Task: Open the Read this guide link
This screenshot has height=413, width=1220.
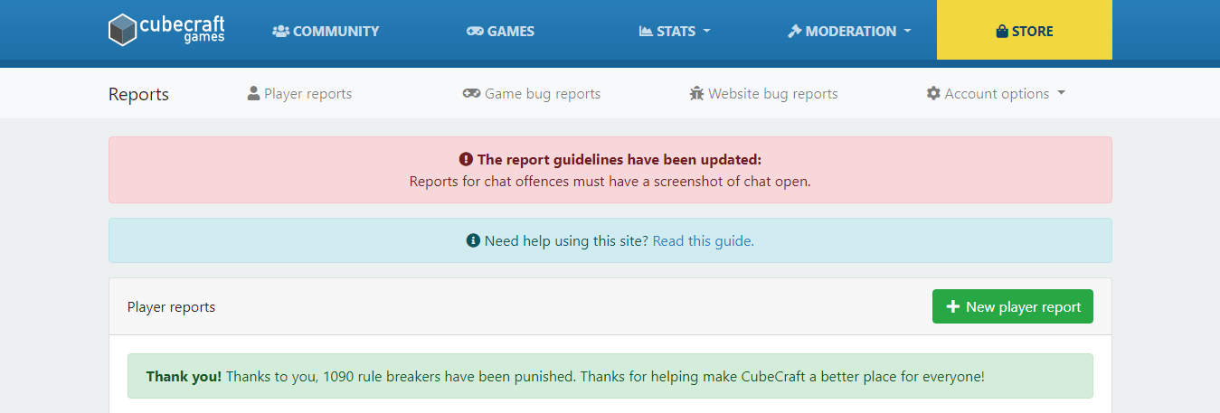Action: [703, 240]
